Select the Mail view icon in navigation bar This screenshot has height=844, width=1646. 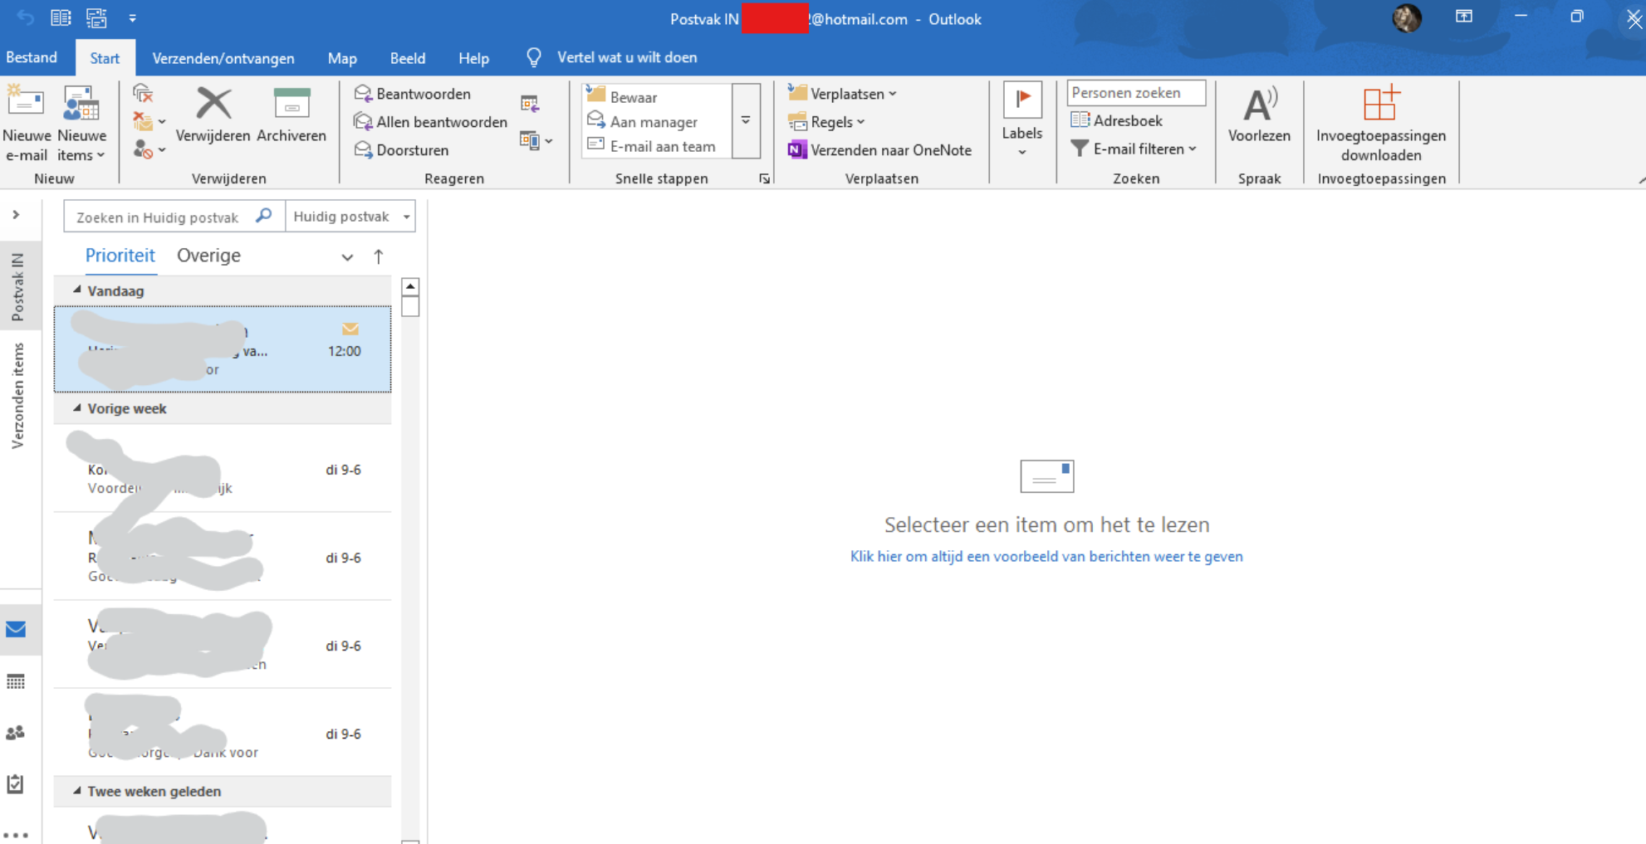coord(16,630)
